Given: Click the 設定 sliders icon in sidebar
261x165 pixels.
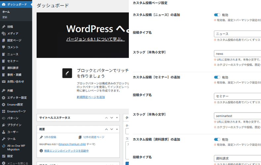Looking at the screenshot, I should (4, 156).
